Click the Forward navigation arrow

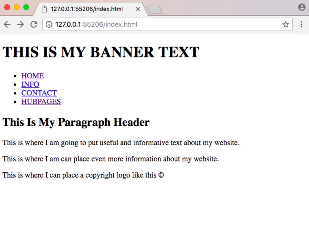click(x=20, y=25)
